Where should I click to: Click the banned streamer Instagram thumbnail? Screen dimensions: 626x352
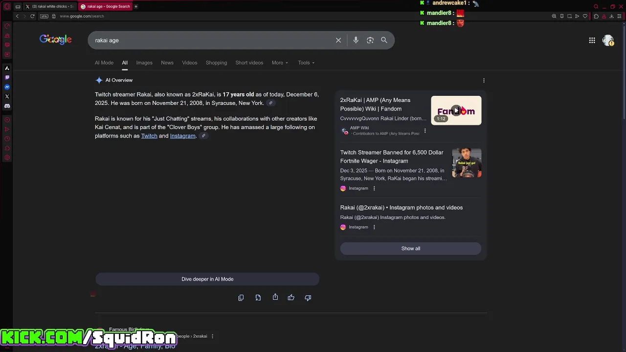467,163
